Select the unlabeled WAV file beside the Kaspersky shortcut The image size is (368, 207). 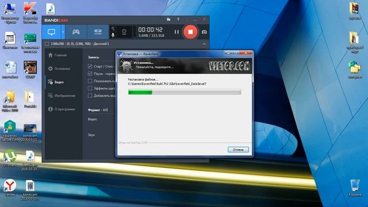coord(50,9)
